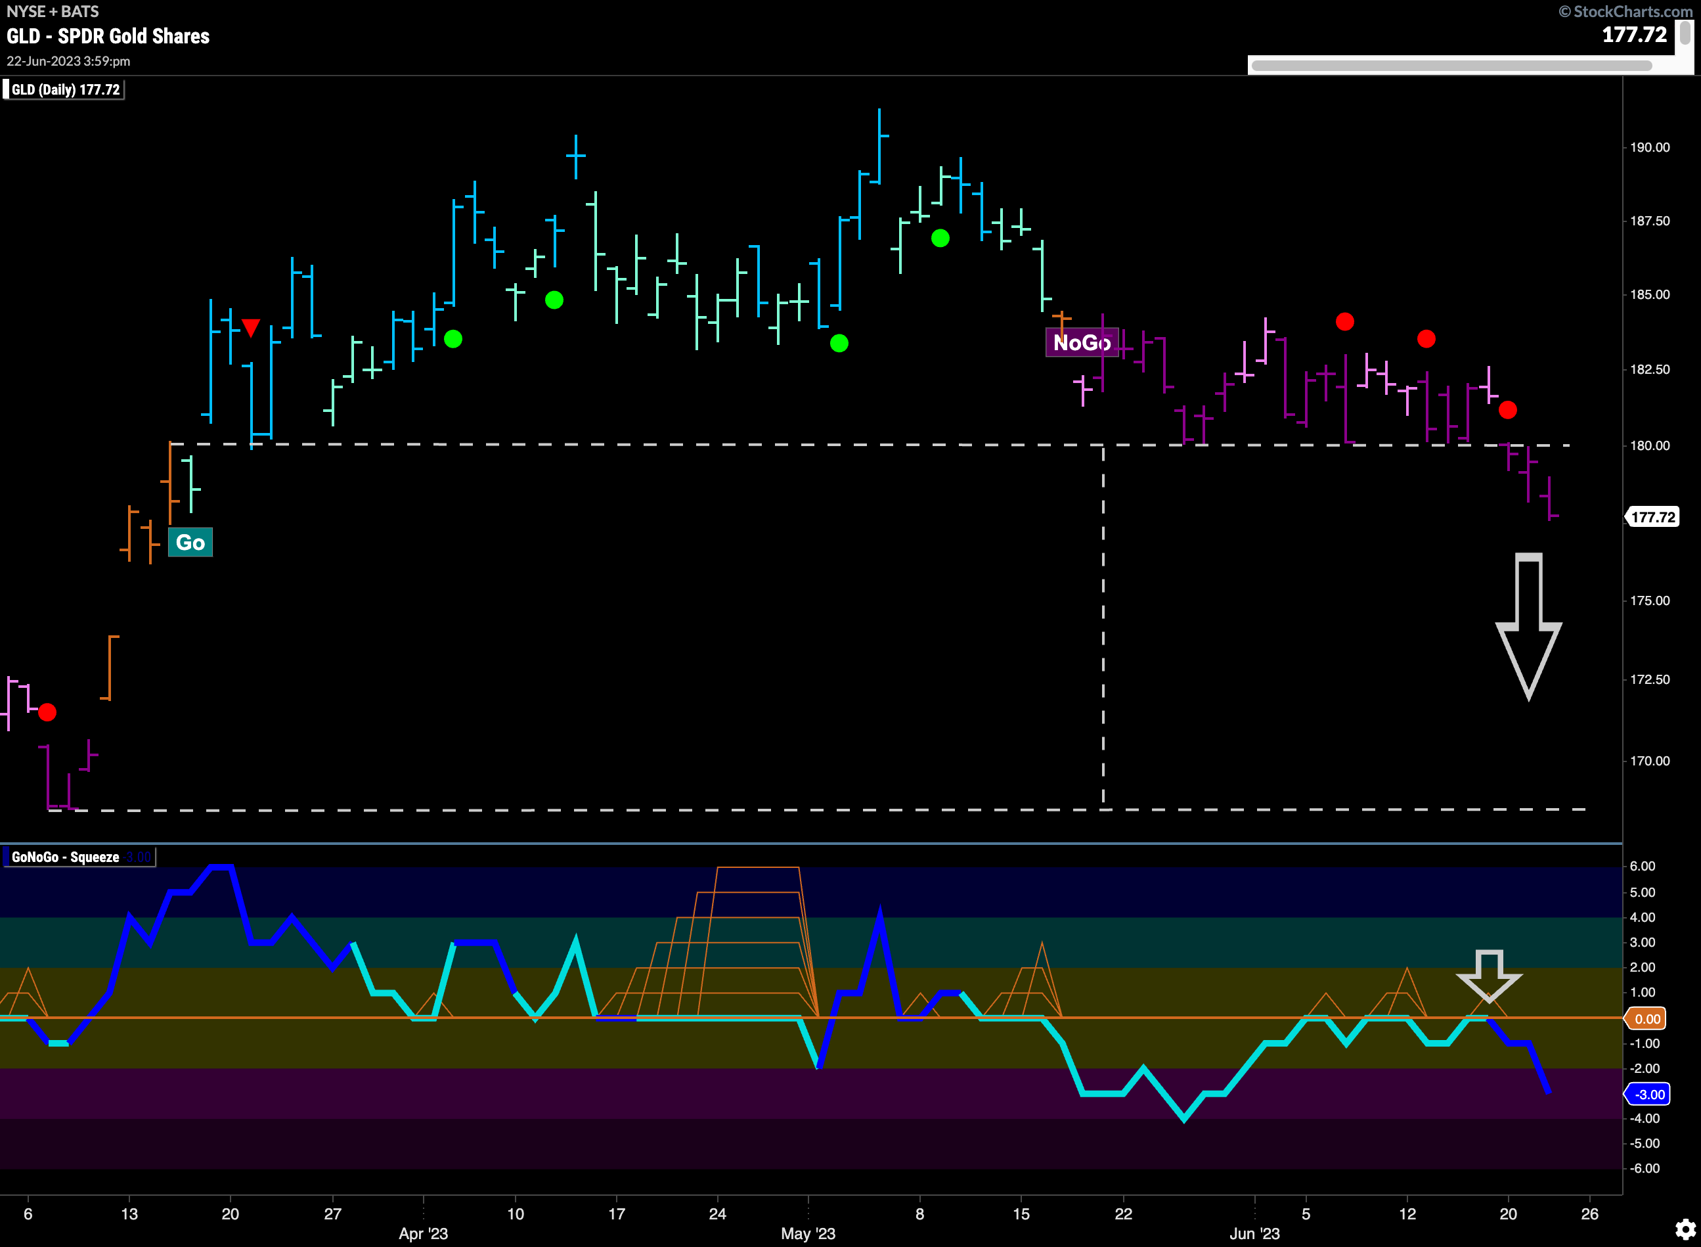Click the 'GLD - SPDR Gold Shares' title
The width and height of the screenshot is (1701, 1247).
[x=108, y=36]
